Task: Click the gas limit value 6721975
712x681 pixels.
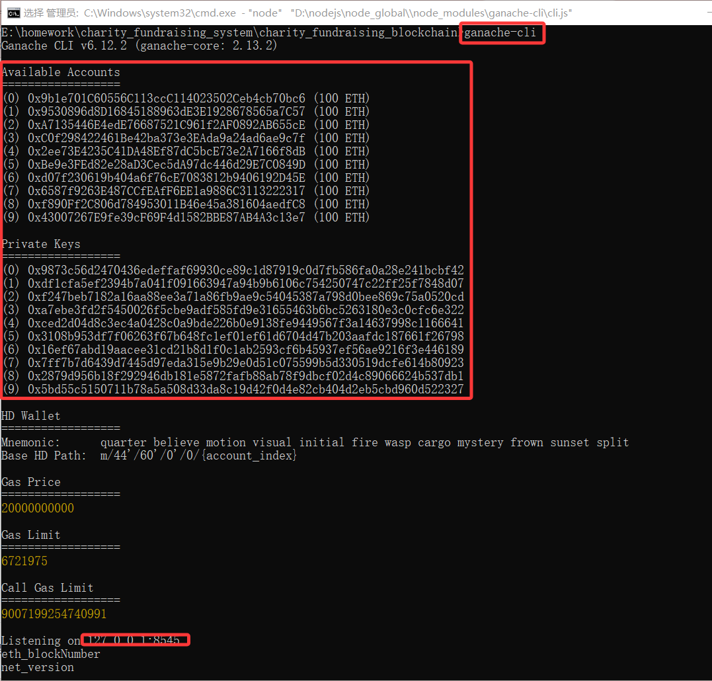Action: [x=24, y=561]
